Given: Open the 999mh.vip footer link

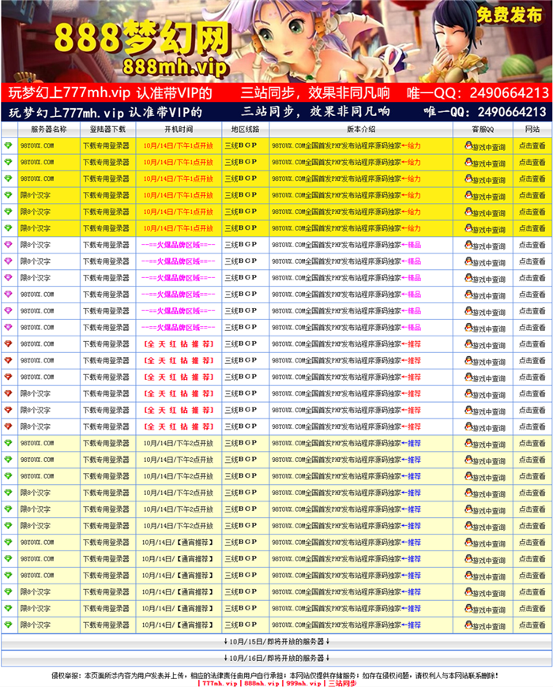Looking at the screenshot, I should pos(303,682).
